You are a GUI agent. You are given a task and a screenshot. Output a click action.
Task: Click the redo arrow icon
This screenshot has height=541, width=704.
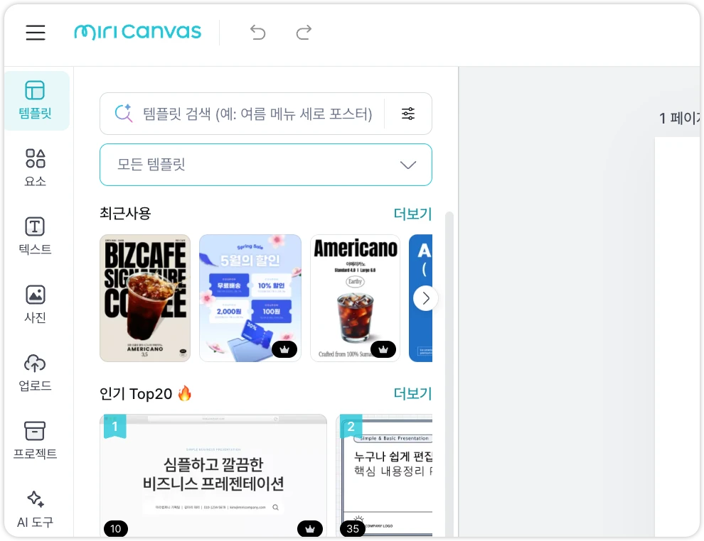tap(304, 33)
